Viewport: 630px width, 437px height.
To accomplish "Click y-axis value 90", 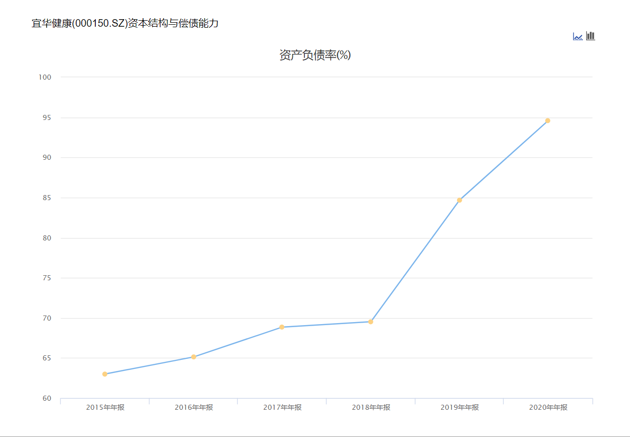I will [x=47, y=157].
